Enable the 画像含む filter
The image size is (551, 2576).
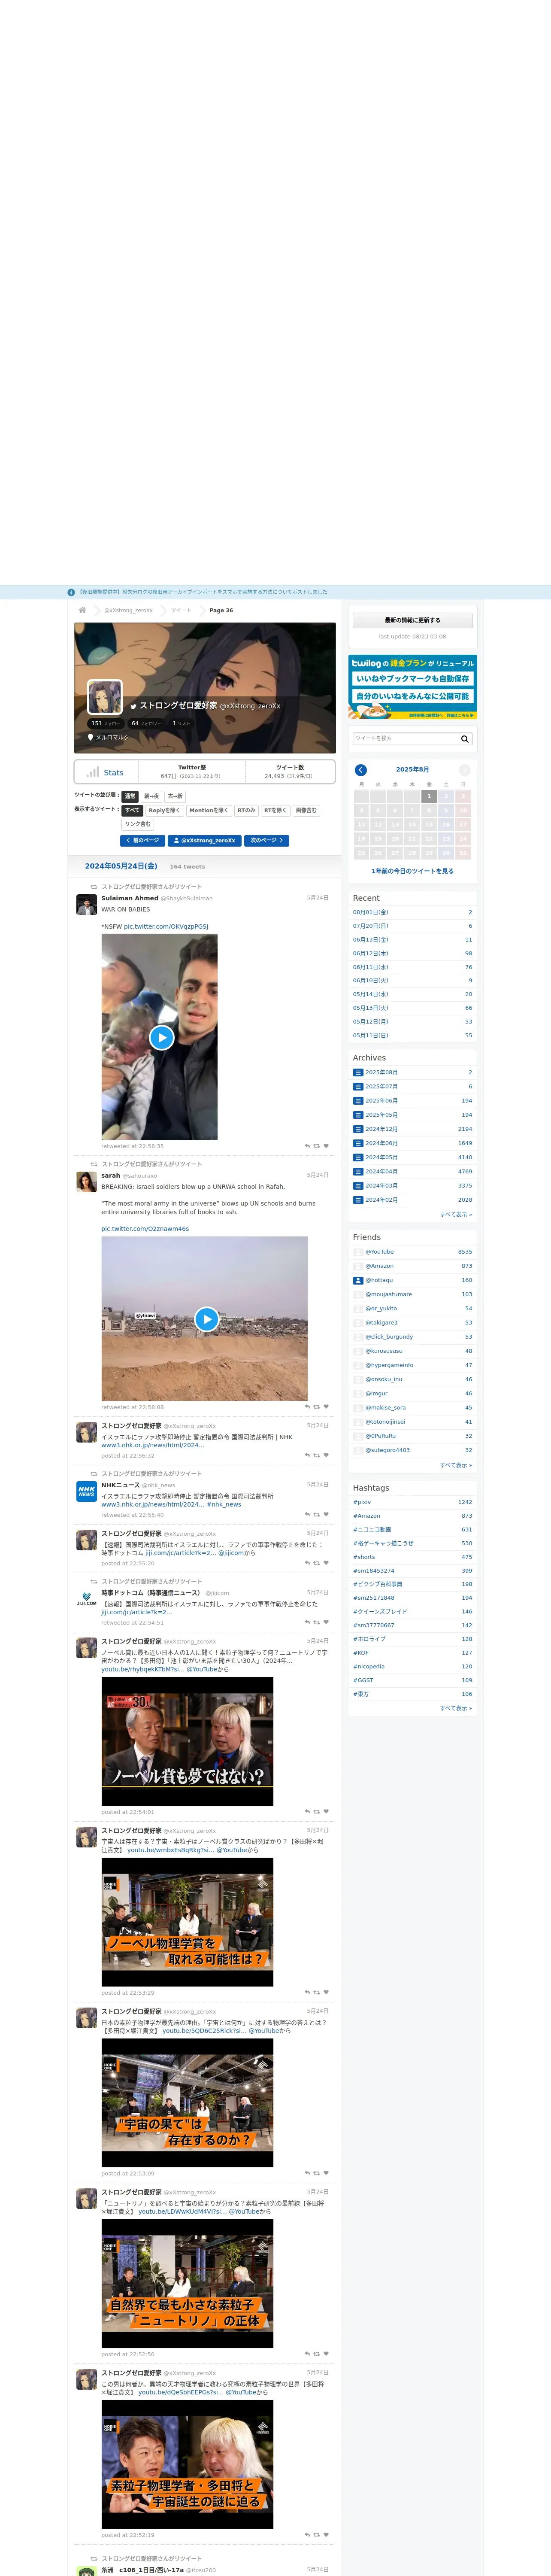(x=306, y=811)
